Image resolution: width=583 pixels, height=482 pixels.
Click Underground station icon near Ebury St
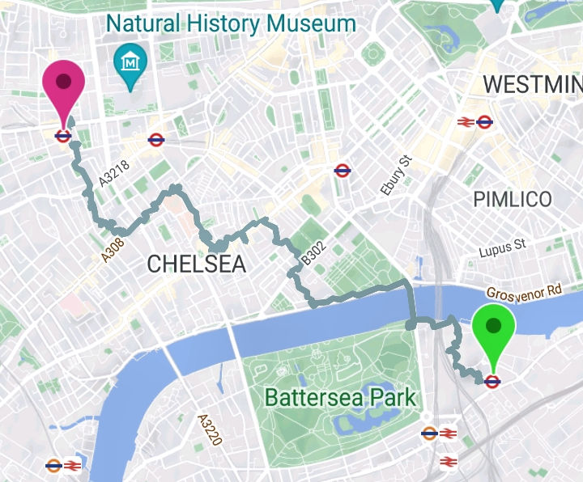(343, 171)
